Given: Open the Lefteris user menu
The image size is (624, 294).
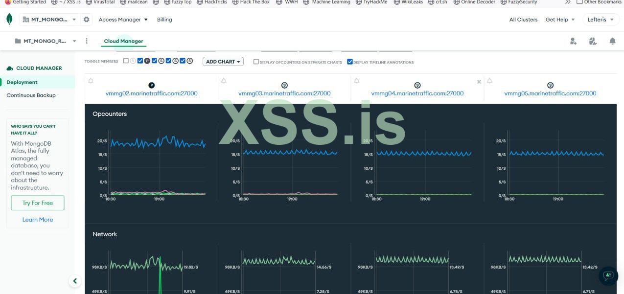Looking at the screenshot, I should tap(601, 20).
